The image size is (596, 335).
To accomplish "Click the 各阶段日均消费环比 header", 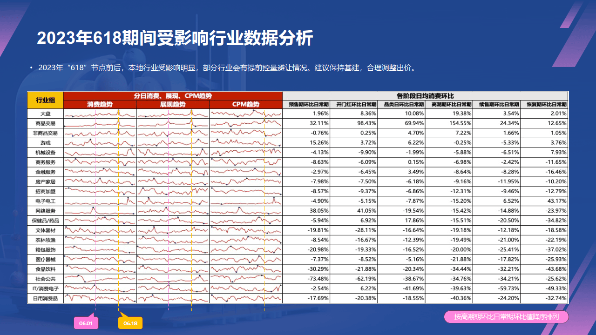I will coord(426,95).
